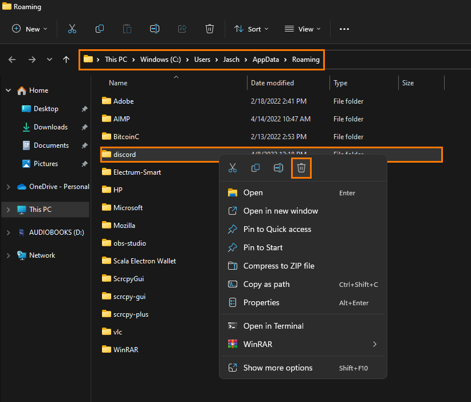Expand the Network tree node
The image size is (471, 402).
pyautogui.click(x=9, y=255)
